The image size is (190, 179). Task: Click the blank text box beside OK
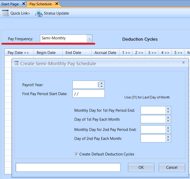tap(68, 167)
